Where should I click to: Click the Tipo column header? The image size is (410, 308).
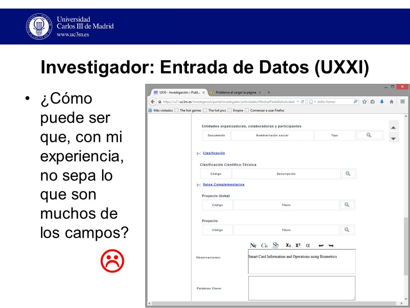(x=334, y=136)
